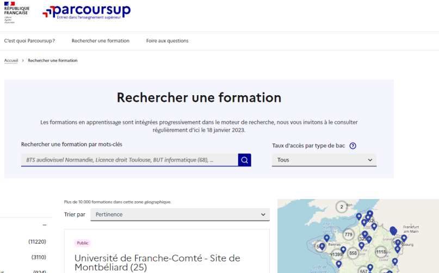The width and height of the screenshot is (439, 273).
Task: Go to Foire aux questions
Action: tap(167, 41)
